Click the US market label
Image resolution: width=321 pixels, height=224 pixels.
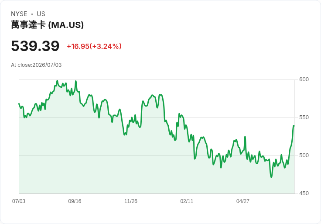click(41, 14)
